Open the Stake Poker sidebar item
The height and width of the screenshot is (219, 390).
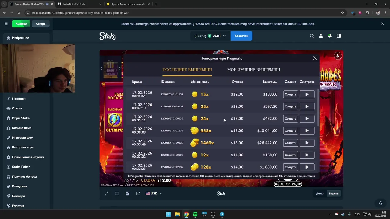pyautogui.click(x=26, y=167)
